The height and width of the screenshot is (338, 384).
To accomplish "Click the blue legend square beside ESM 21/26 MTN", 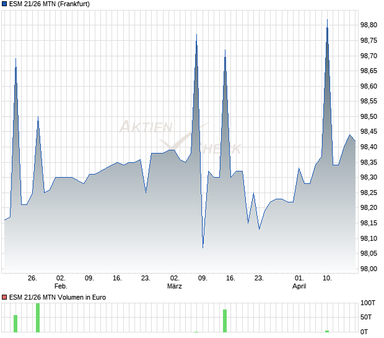I will (4, 4).
